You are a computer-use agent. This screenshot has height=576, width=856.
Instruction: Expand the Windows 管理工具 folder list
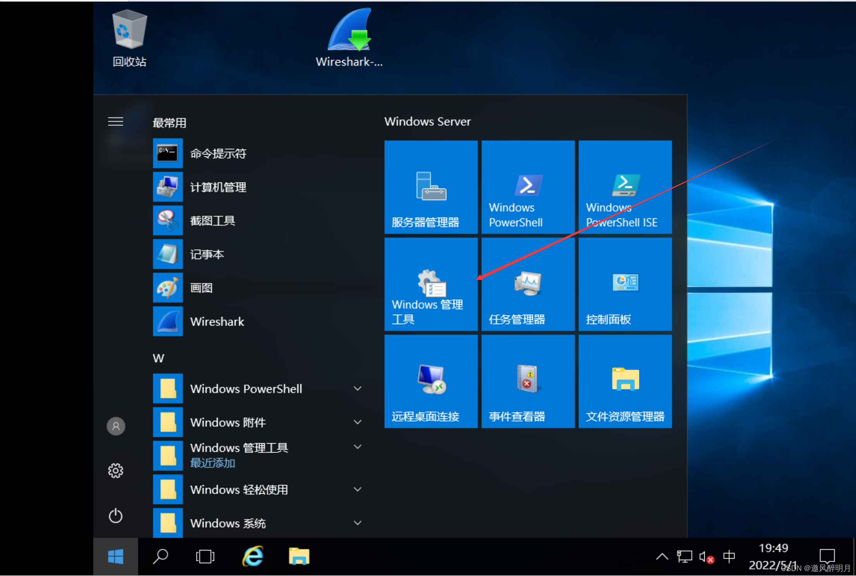click(358, 447)
